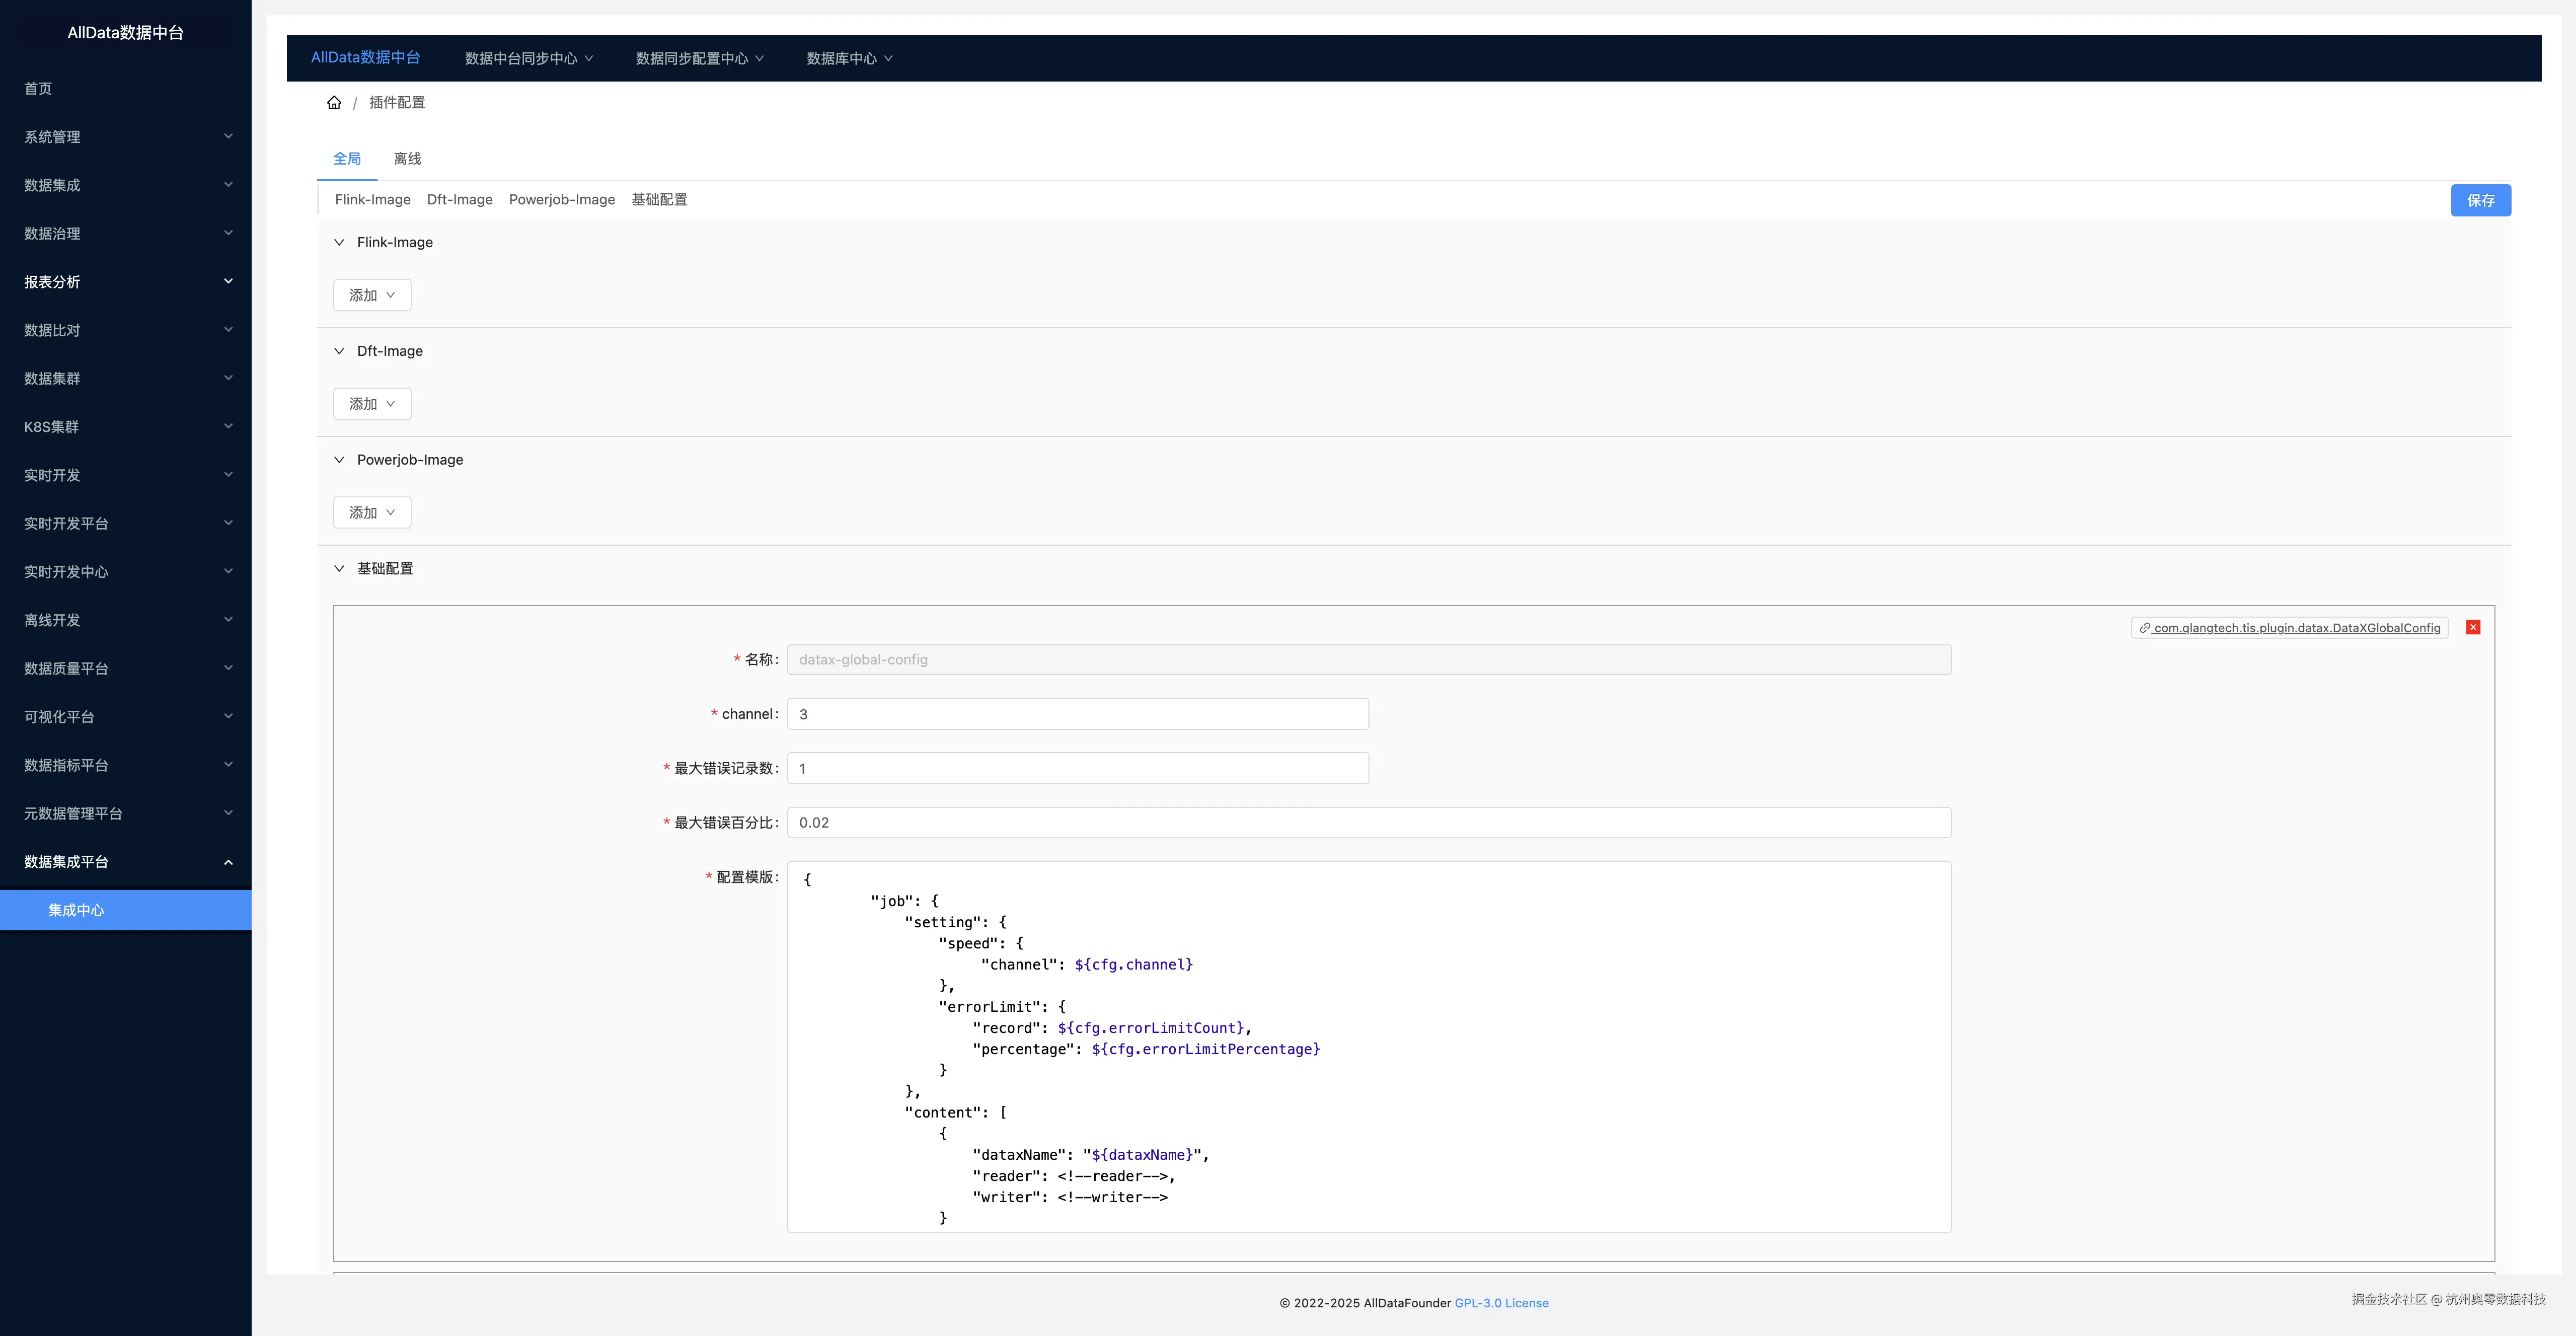
Task: Open the 添加 dropdown under Powerjob-Image
Action: point(372,512)
